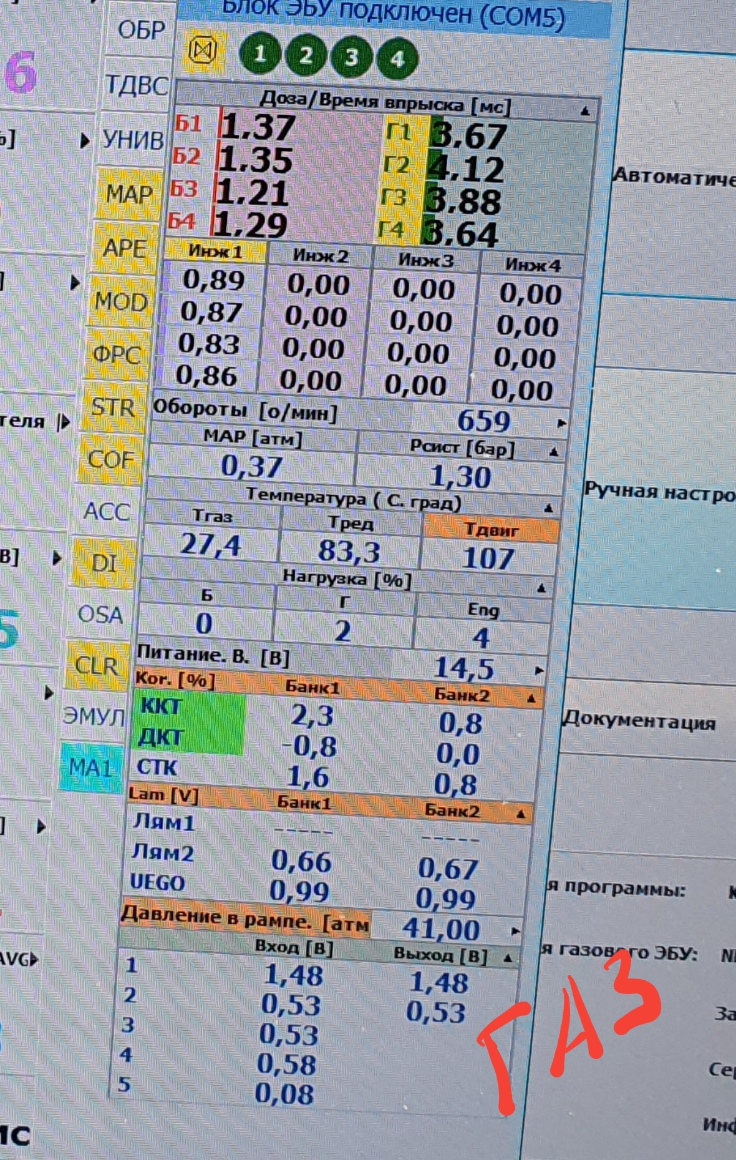Screen dimensions: 736x1160
Task: Open the COF sidebar item
Action: [110, 460]
